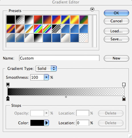Viewport: 132px width, 138px height.
Task: Select the copper metallic gradient preset
Action: pyautogui.click(x=20, y=29)
